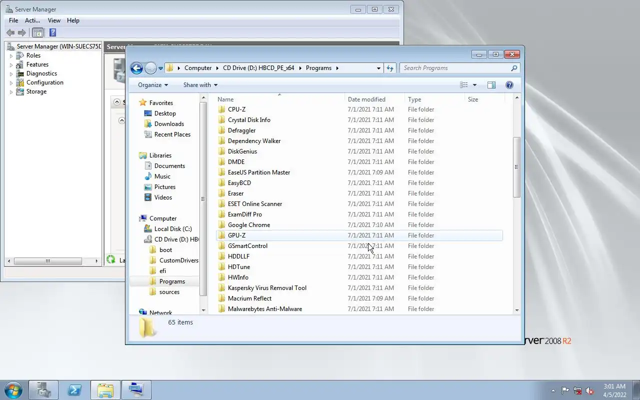The height and width of the screenshot is (400, 640).
Task: Click the Explorer help icon
Action: point(509,85)
